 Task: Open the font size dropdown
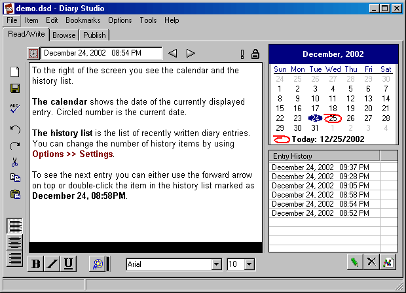(249, 264)
